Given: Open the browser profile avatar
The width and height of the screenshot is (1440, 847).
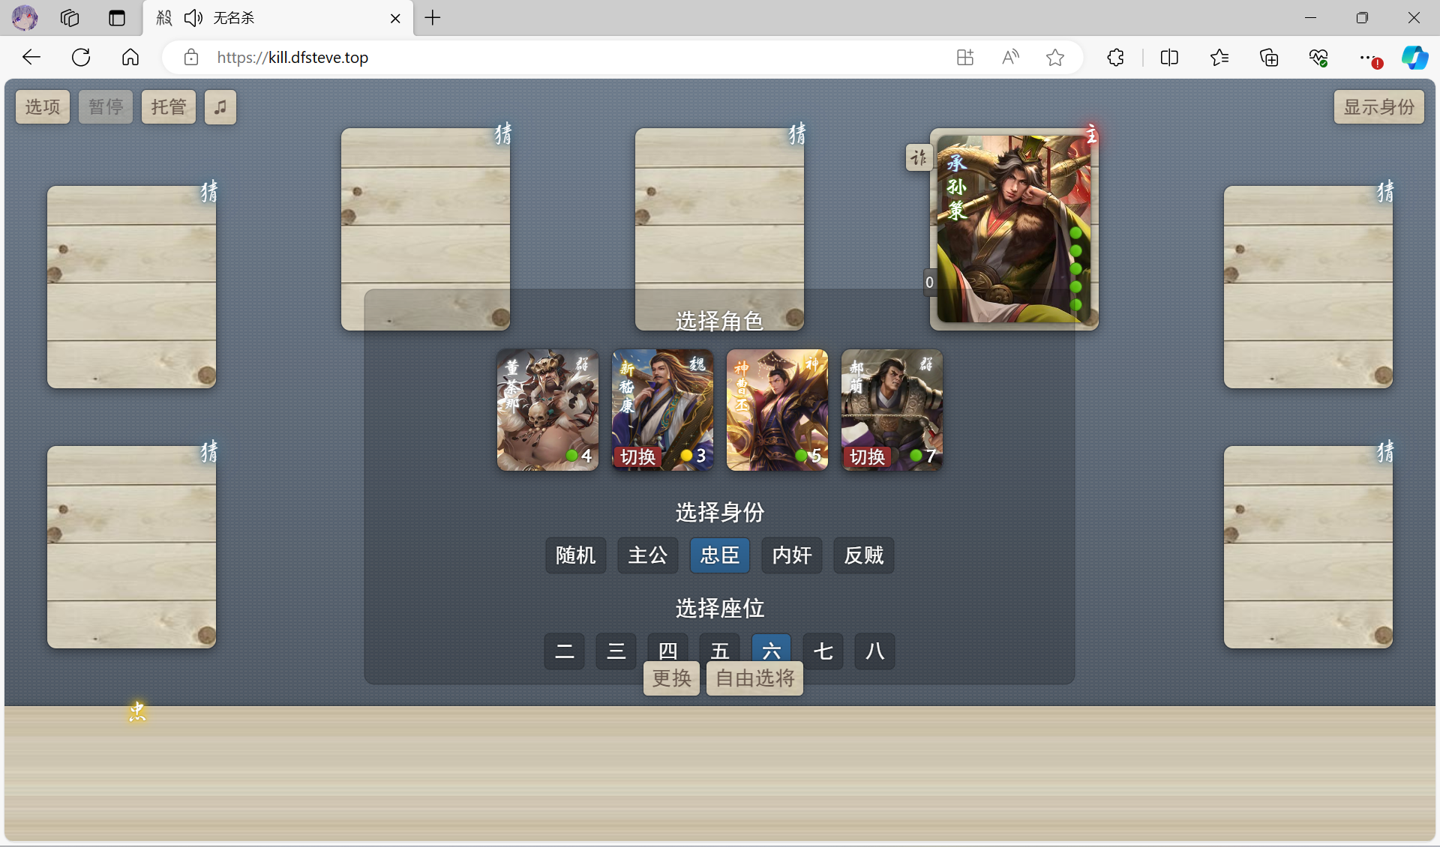Looking at the screenshot, I should click(25, 18).
